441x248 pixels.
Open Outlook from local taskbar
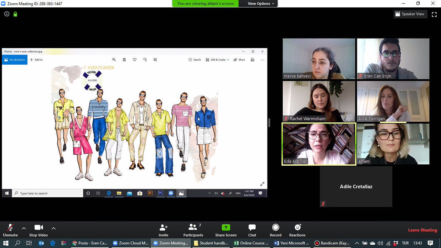[41, 243]
